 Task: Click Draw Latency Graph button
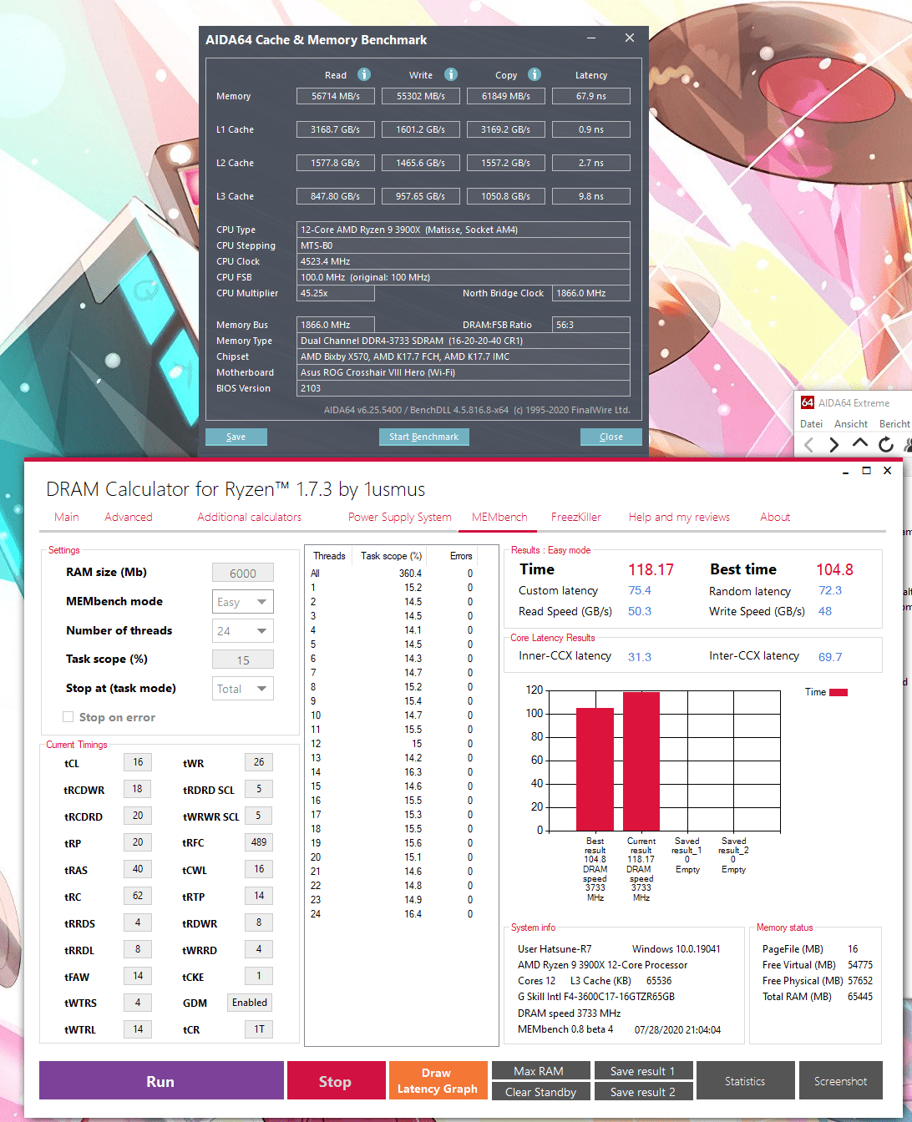tap(438, 1081)
